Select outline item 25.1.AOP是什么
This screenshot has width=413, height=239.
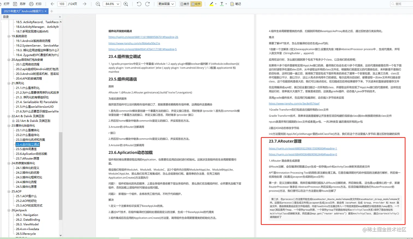click(x=26, y=196)
